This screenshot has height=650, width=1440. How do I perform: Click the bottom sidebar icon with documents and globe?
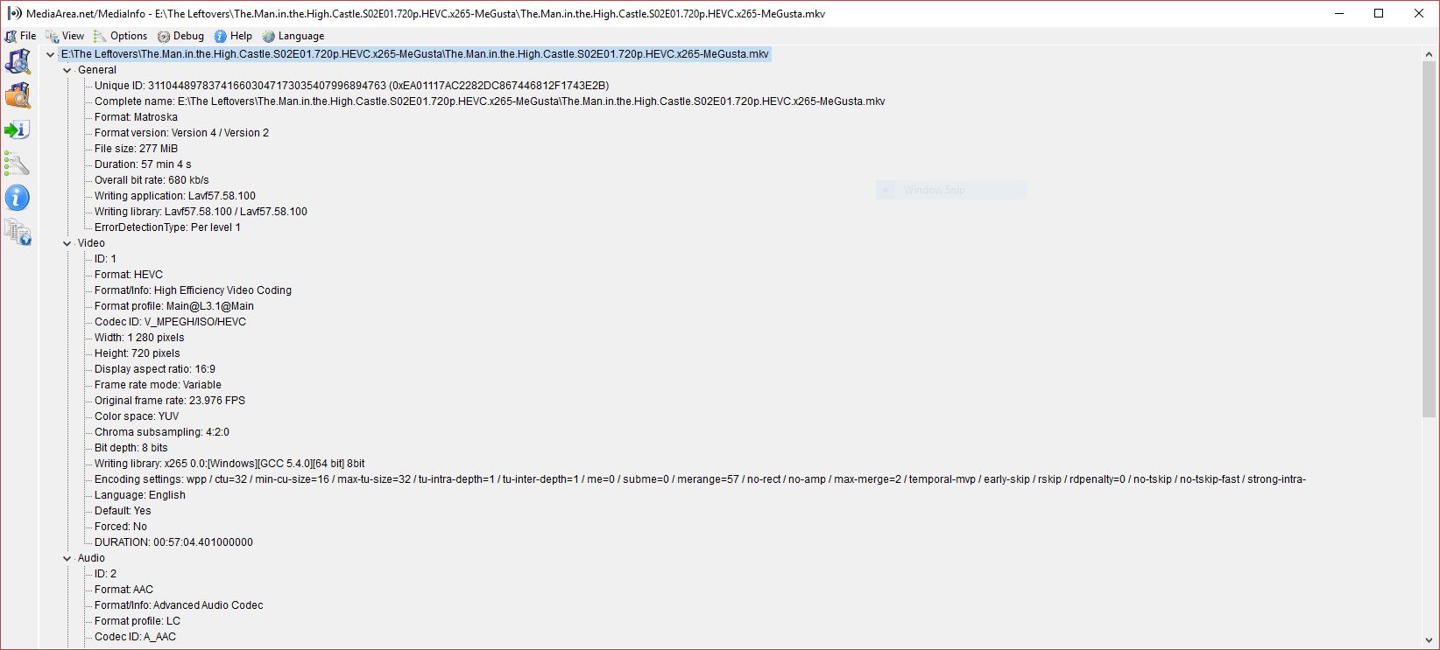pyautogui.click(x=18, y=232)
